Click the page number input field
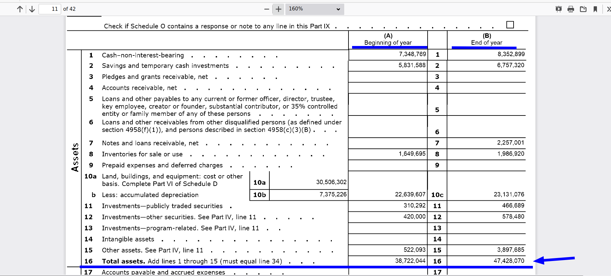This screenshot has height=276, width=611. (x=50, y=9)
